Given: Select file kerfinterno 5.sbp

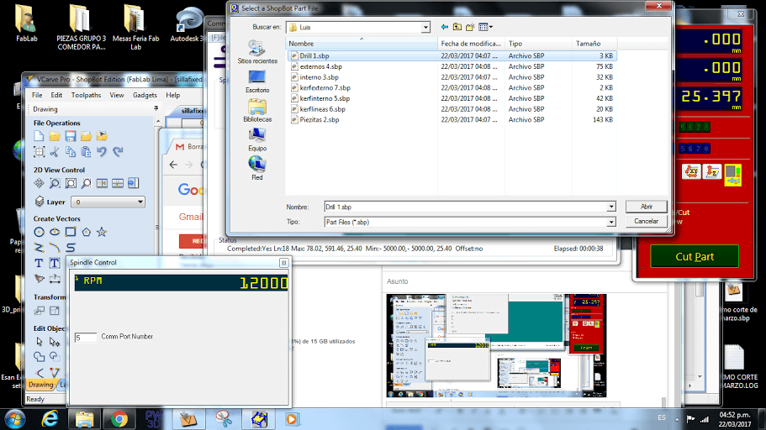Looking at the screenshot, I should coord(325,98).
